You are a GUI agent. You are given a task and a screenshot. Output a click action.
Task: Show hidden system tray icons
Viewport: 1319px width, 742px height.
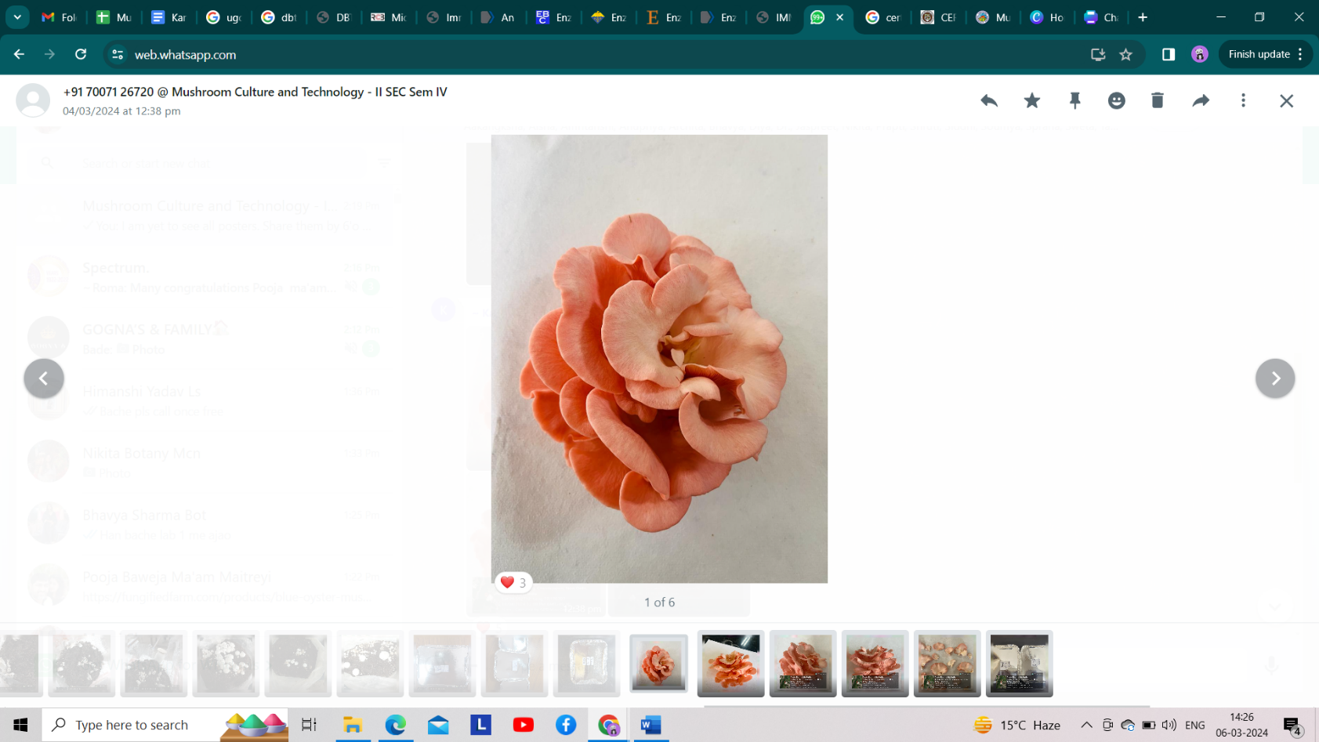[x=1086, y=725]
